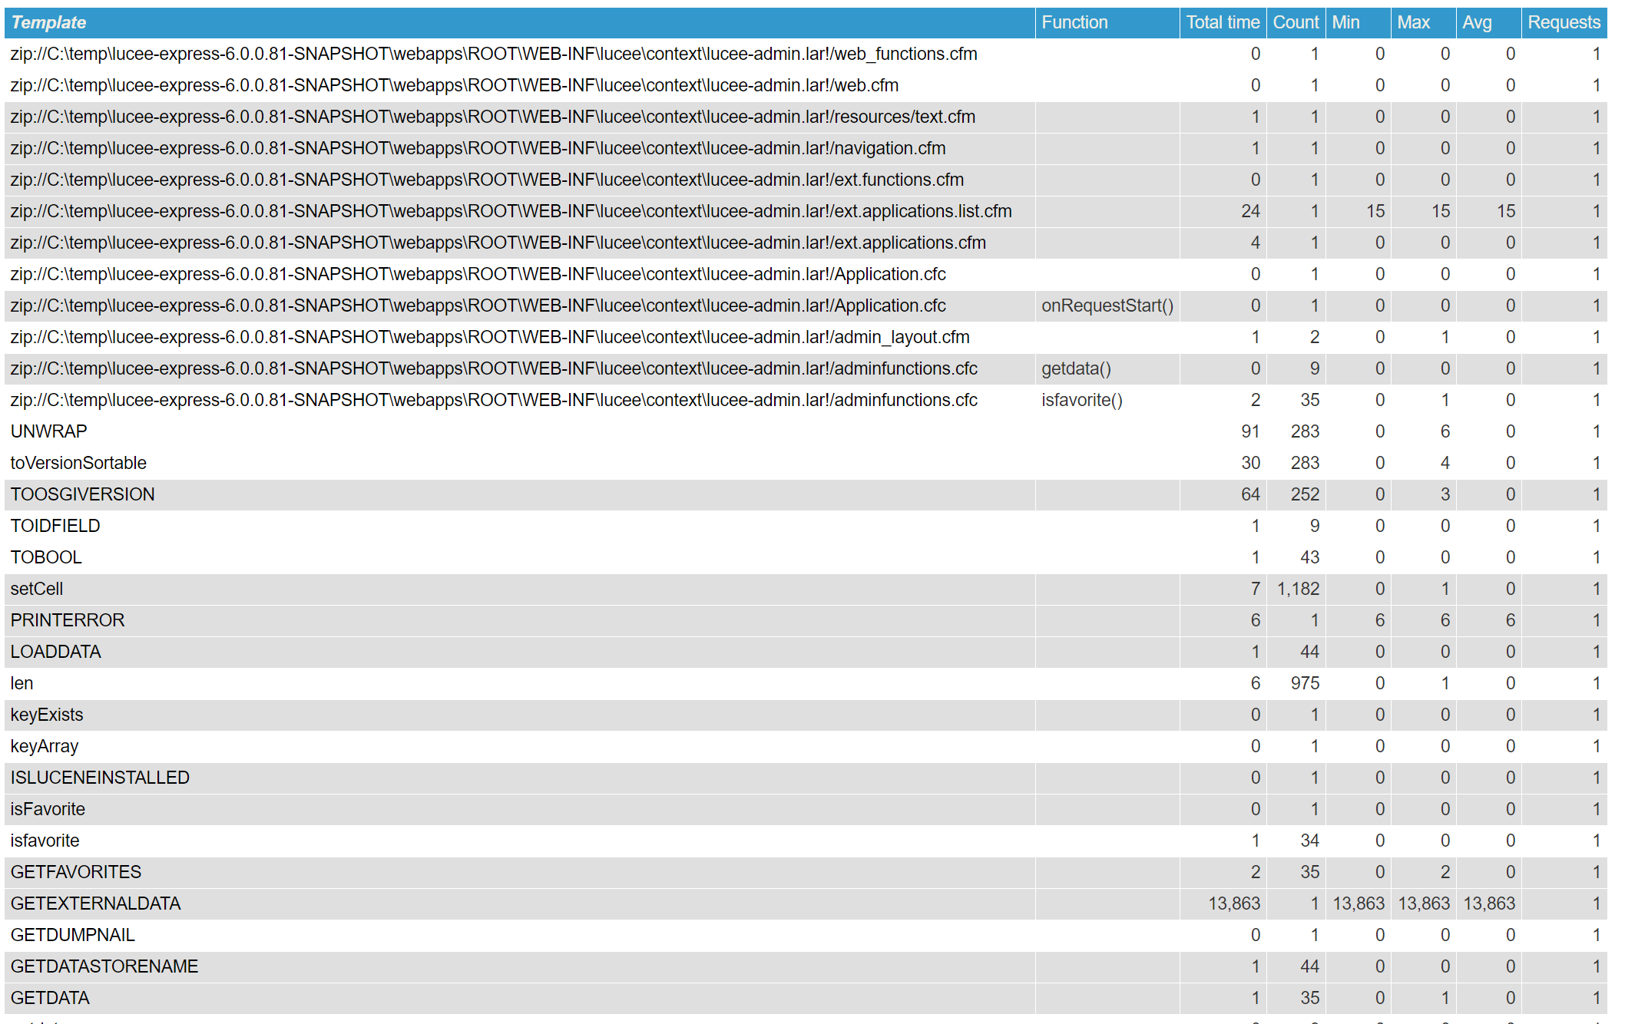Click the getdata() function cell
Image resolution: width=1625 pixels, height=1024 pixels.
coord(1076,368)
